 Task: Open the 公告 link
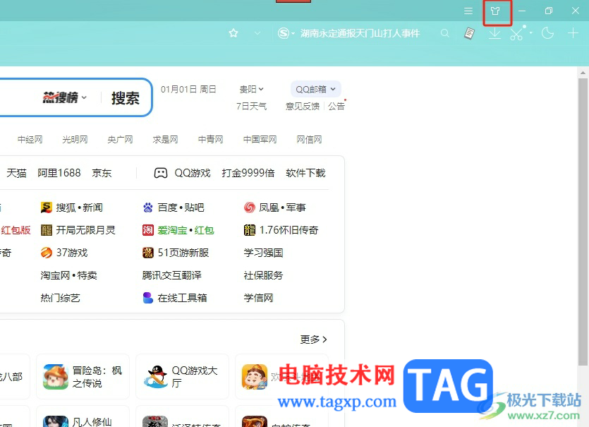(336, 107)
